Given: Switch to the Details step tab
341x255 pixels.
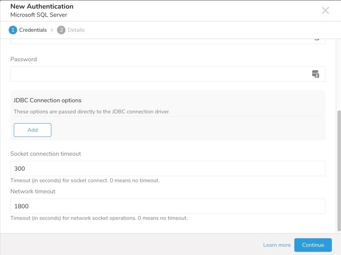Looking at the screenshot, I should click(x=76, y=30).
